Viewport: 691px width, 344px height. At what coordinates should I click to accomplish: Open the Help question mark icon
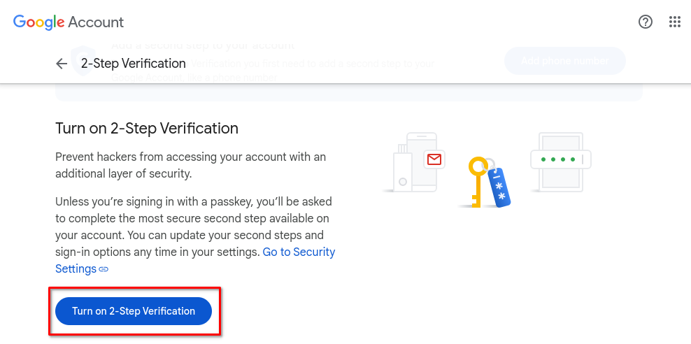point(645,22)
